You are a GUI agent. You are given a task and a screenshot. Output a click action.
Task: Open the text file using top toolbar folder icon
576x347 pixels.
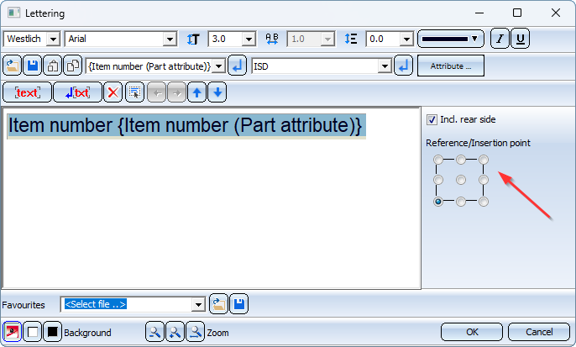[12, 66]
